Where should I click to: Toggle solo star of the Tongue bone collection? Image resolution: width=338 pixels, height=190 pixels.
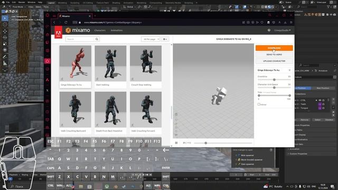click(323, 108)
